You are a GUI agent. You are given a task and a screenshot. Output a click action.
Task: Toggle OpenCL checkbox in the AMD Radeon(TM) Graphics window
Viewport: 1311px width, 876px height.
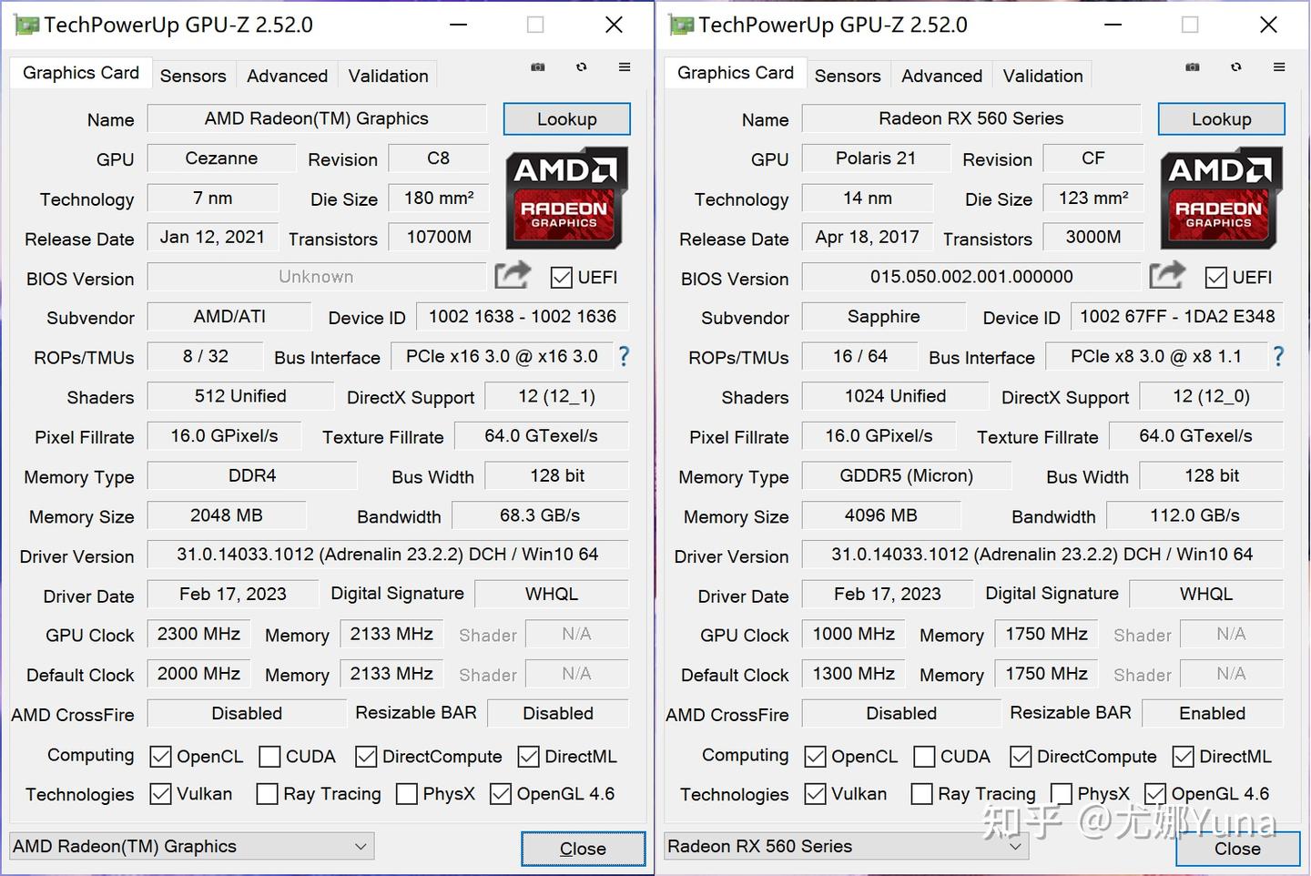pyautogui.click(x=160, y=757)
